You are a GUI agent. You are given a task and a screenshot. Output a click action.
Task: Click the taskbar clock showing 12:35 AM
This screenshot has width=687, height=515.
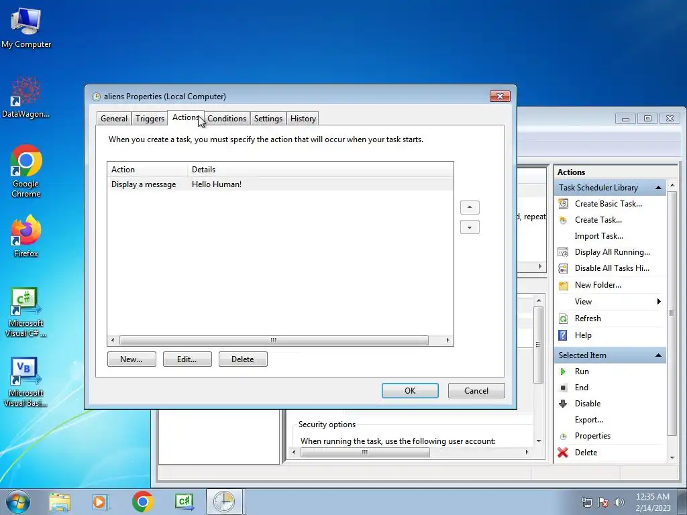[653, 502]
